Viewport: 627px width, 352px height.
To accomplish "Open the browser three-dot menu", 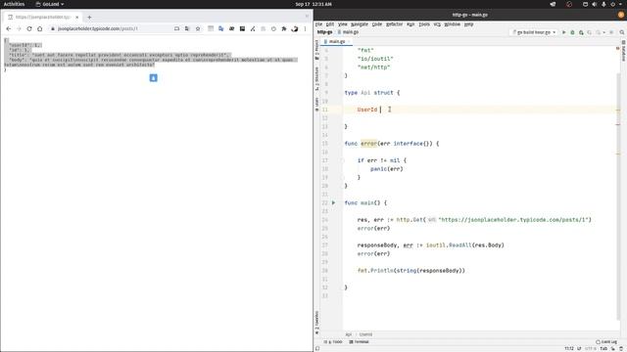I will tap(305, 28).
